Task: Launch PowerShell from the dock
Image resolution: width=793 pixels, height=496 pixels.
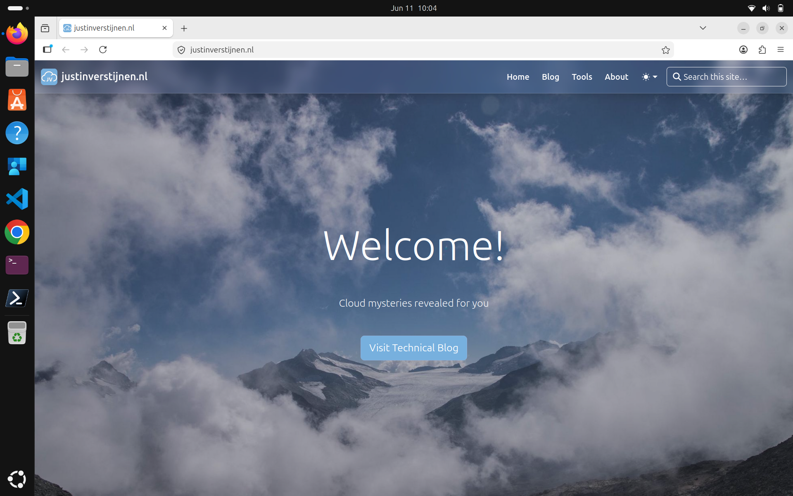Action: point(17,298)
